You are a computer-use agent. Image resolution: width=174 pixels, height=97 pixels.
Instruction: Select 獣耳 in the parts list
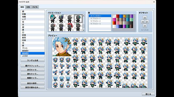point(33,38)
